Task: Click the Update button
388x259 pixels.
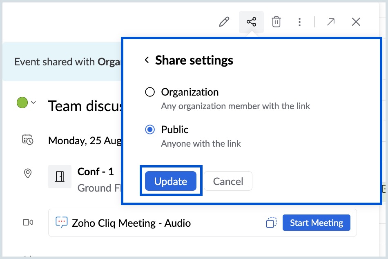Action: coord(171,181)
